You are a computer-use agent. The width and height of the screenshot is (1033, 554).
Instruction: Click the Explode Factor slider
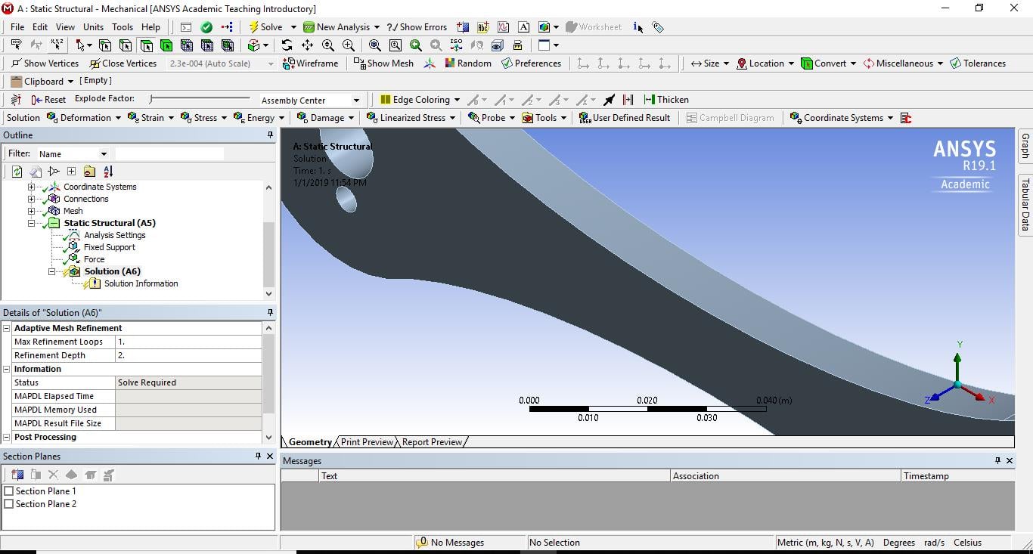[x=200, y=99]
